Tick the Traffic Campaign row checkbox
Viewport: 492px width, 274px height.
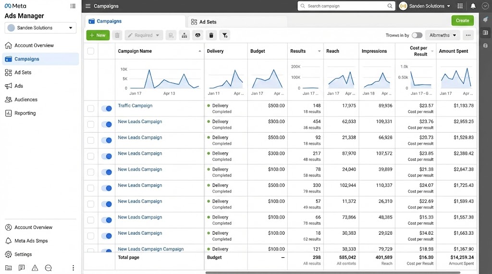[91, 109]
